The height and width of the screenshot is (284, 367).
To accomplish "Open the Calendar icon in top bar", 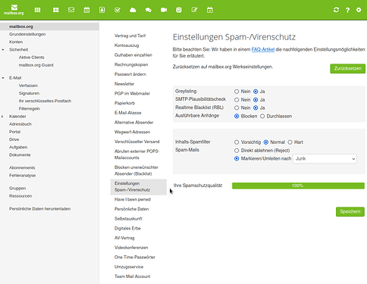I will point(86,10).
